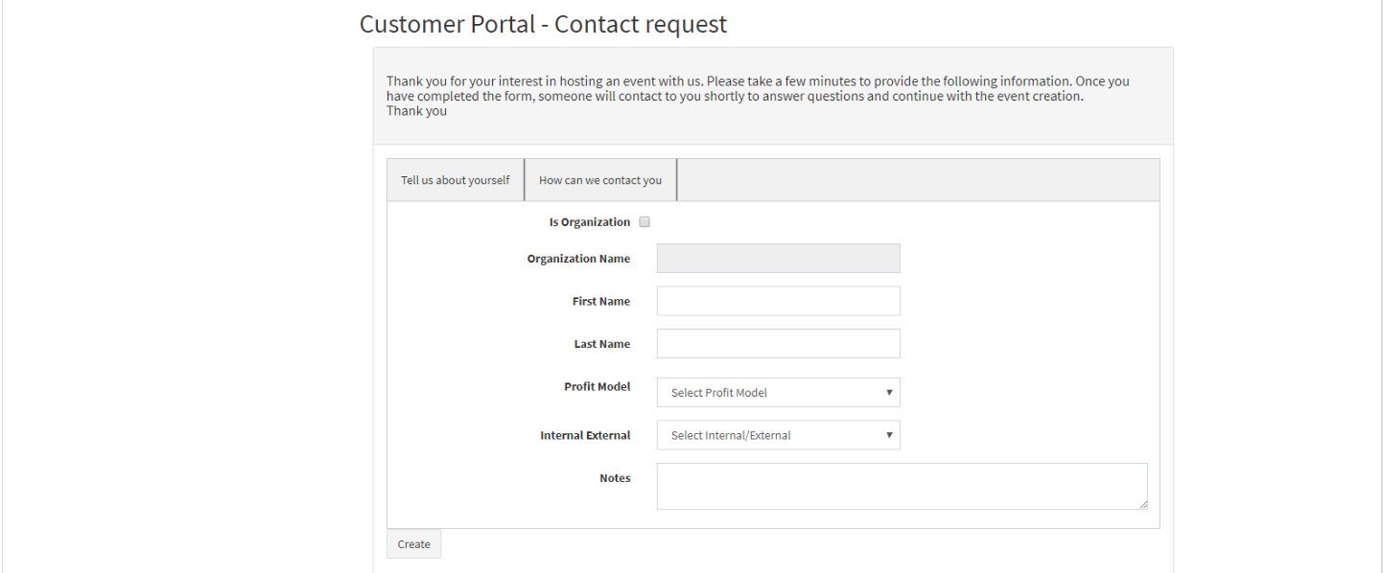The image size is (1383, 573).
Task: Check the Is Organization checkbox
Action: coord(645,222)
